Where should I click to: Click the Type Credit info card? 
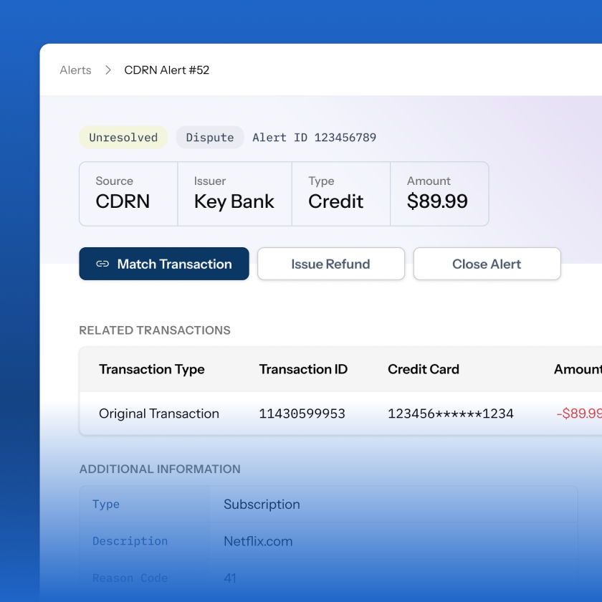(340, 193)
